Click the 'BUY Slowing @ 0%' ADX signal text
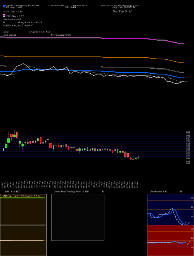The width and height of the screenshot is (194, 256). (x=61, y=35)
